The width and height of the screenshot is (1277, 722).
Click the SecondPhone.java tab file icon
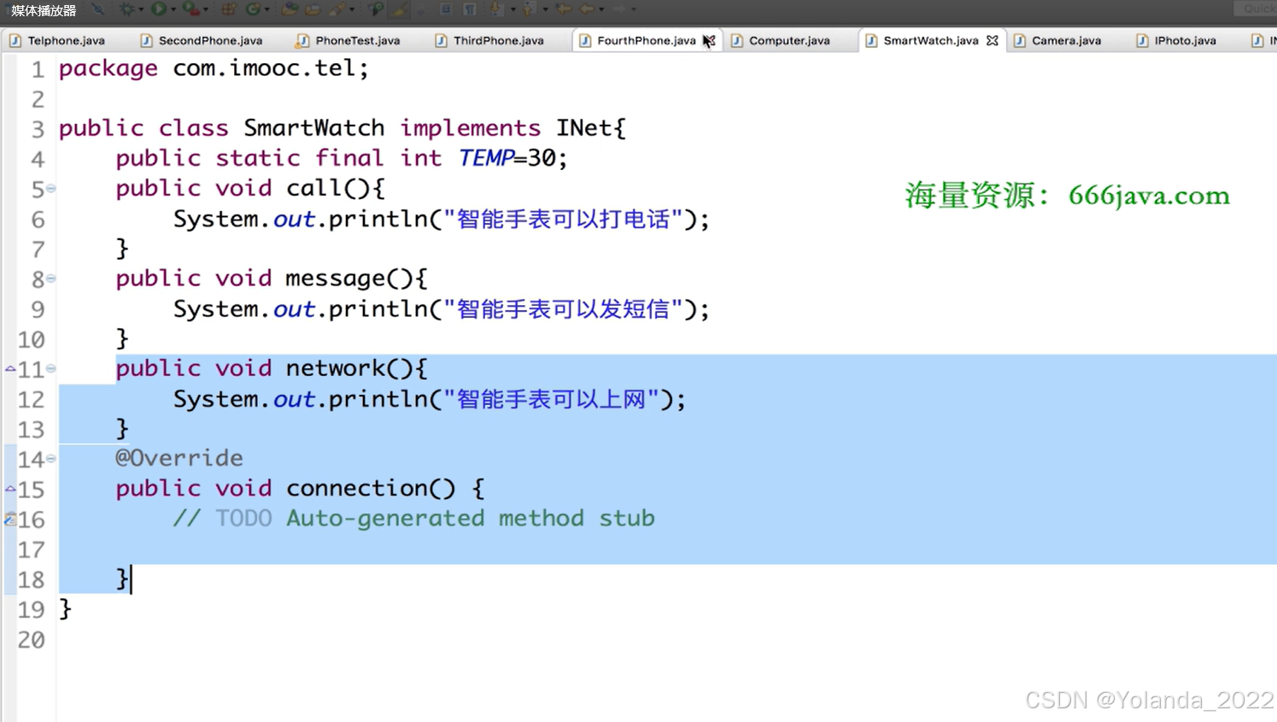coord(146,40)
